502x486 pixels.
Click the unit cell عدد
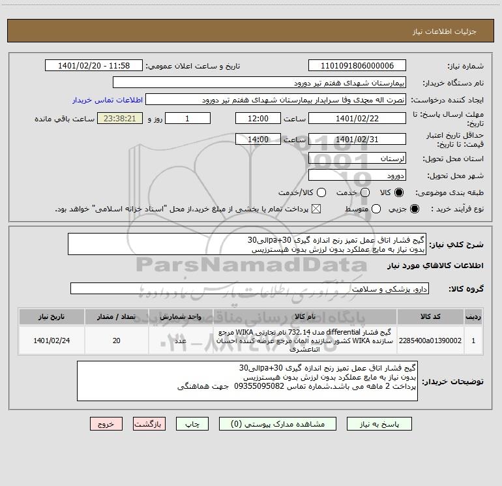pyautogui.click(x=181, y=341)
